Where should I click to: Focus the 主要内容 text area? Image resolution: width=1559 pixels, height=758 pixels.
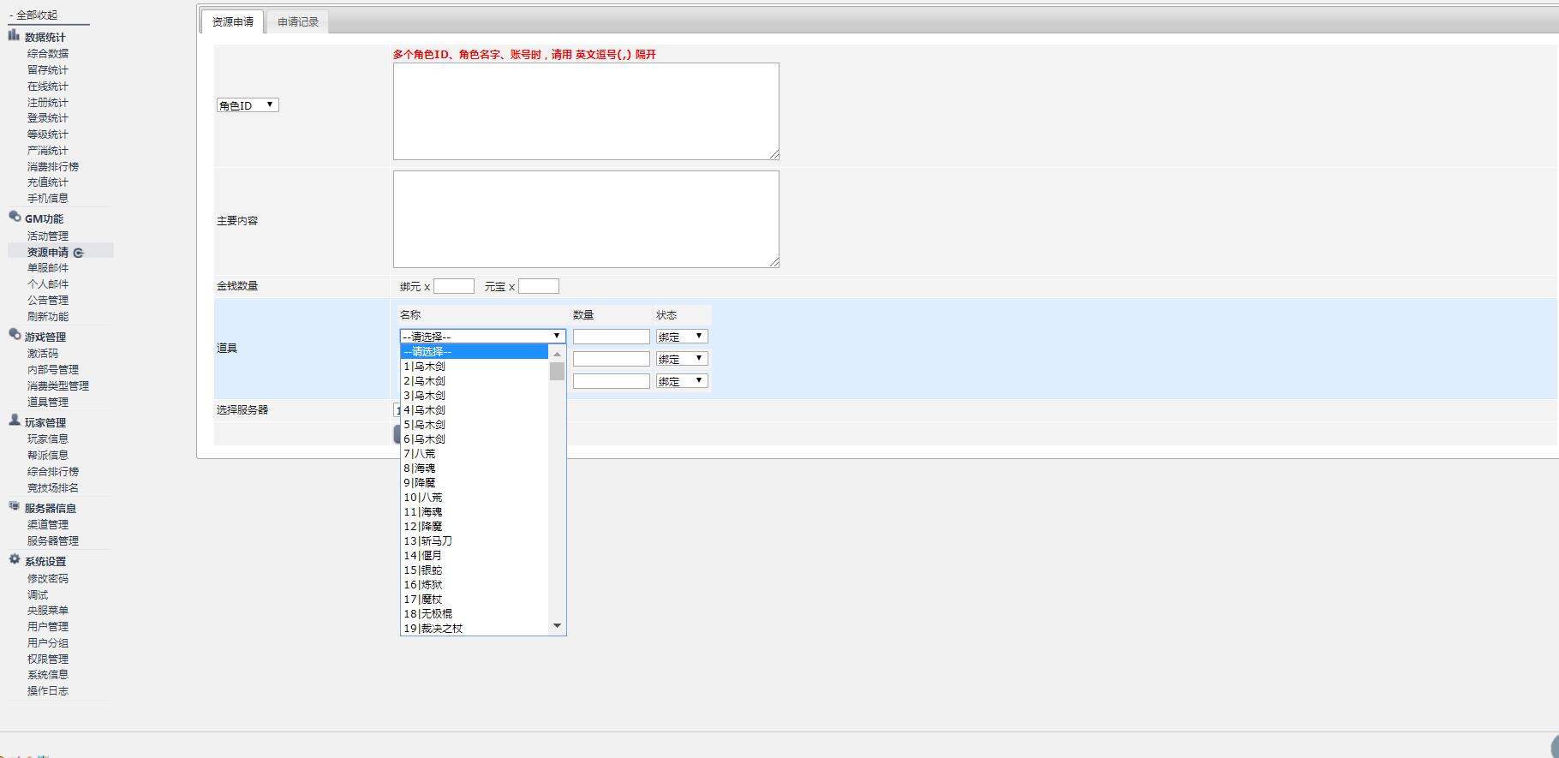coord(586,219)
